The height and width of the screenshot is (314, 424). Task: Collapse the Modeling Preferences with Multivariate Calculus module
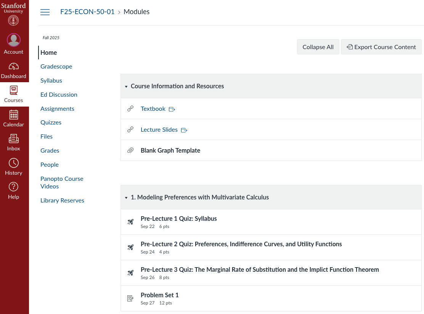click(x=126, y=198)
